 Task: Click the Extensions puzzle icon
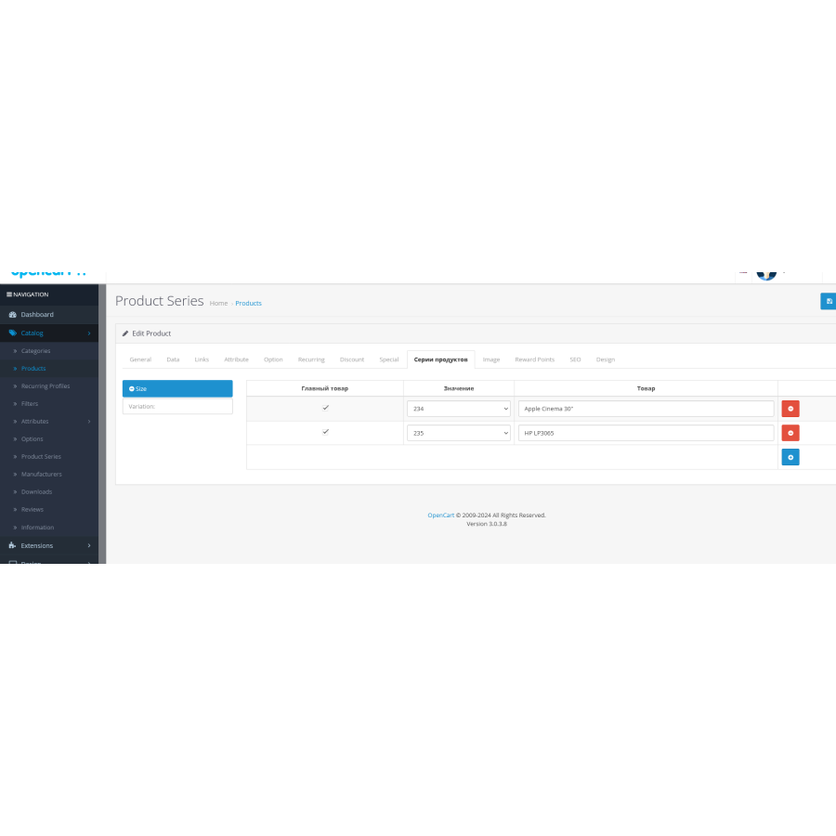click(12, 545)
